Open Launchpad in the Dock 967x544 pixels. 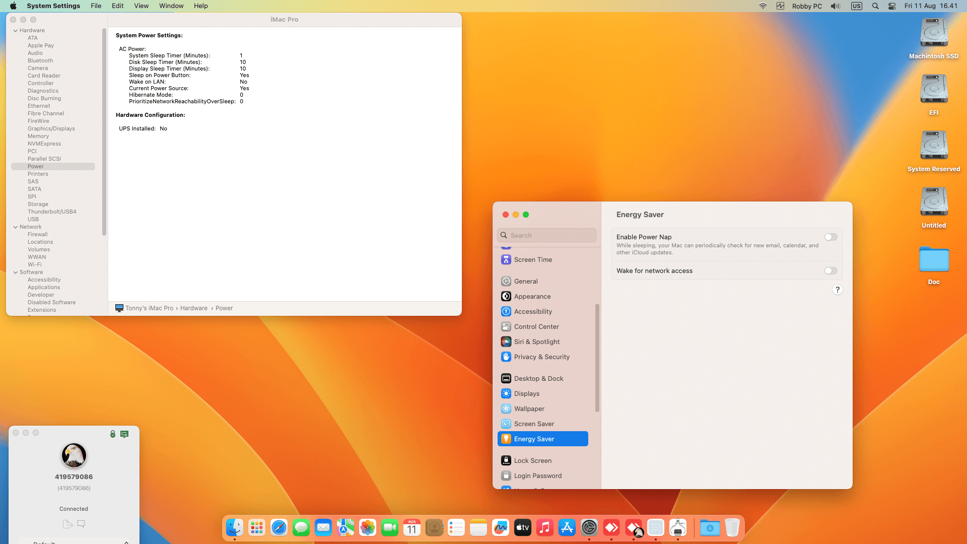point(257,527)
